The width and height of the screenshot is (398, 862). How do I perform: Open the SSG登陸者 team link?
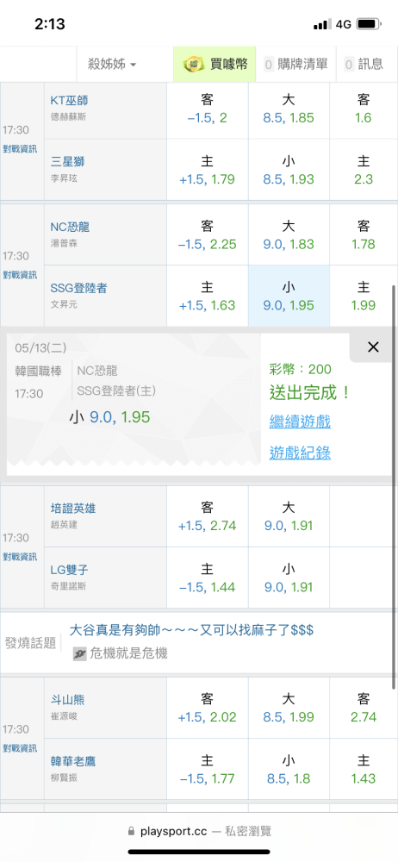click(78, 288)
